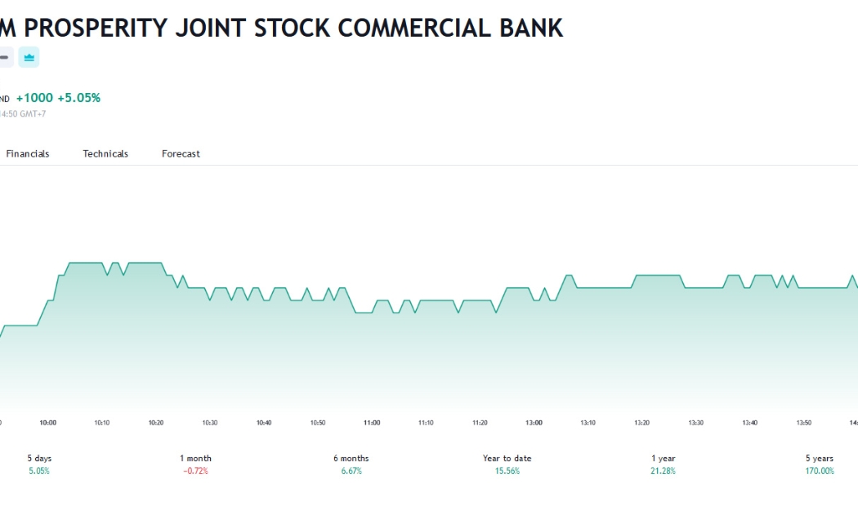The width and height of the screenshot is (858, 514).
Task: Go to the Forecast tab
Action: 181,154
